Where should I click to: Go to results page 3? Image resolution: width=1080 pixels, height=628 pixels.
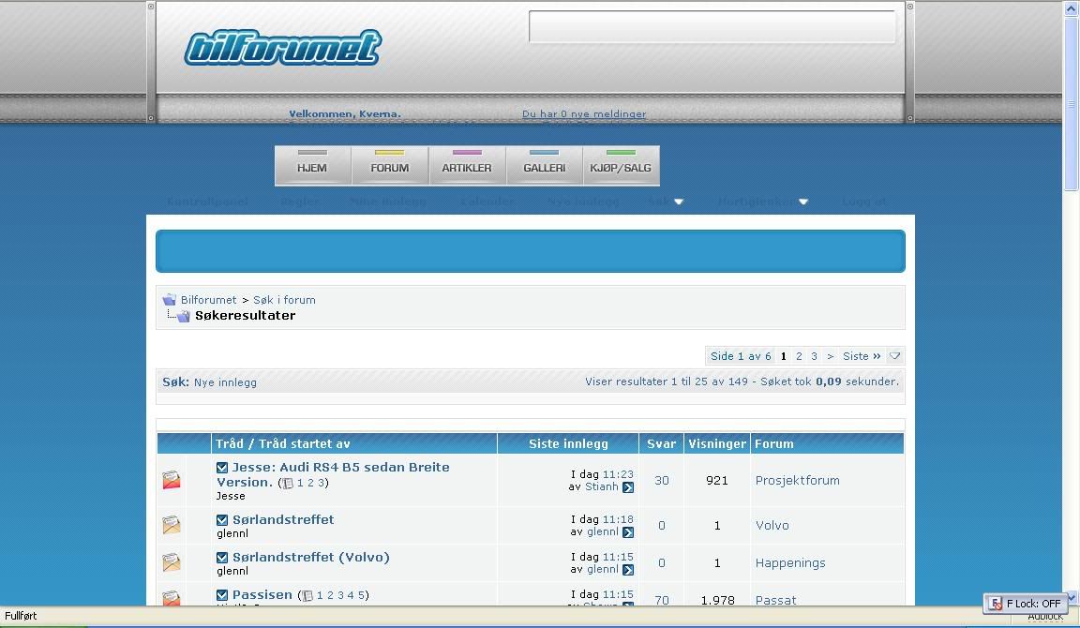pyautogui.click(x=814, y=356)
